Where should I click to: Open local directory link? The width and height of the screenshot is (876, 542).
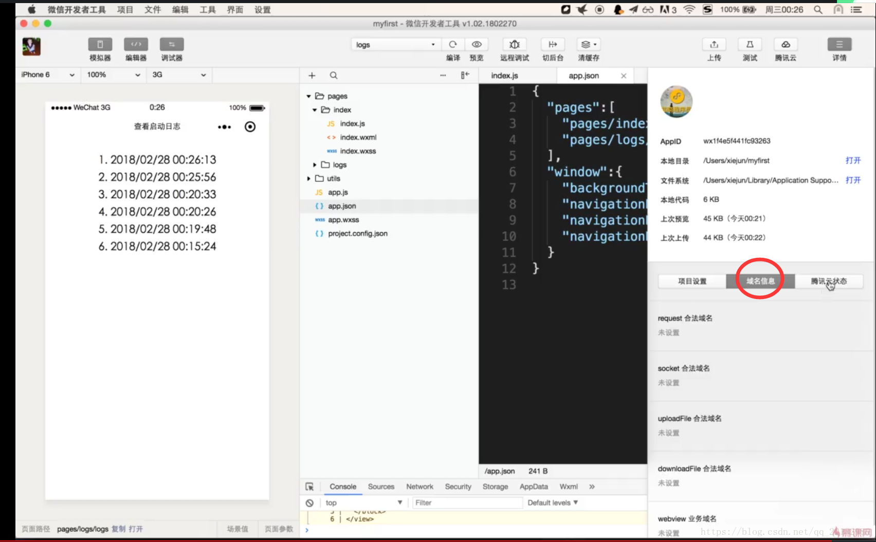(x=853, y=160)
